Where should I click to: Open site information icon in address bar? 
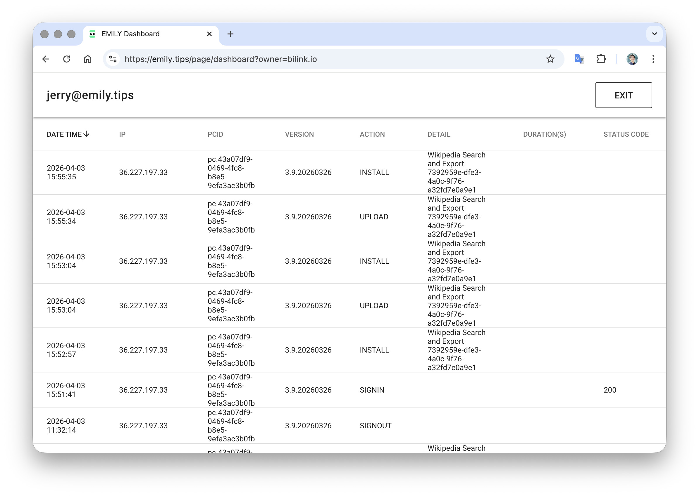[113, 59]
